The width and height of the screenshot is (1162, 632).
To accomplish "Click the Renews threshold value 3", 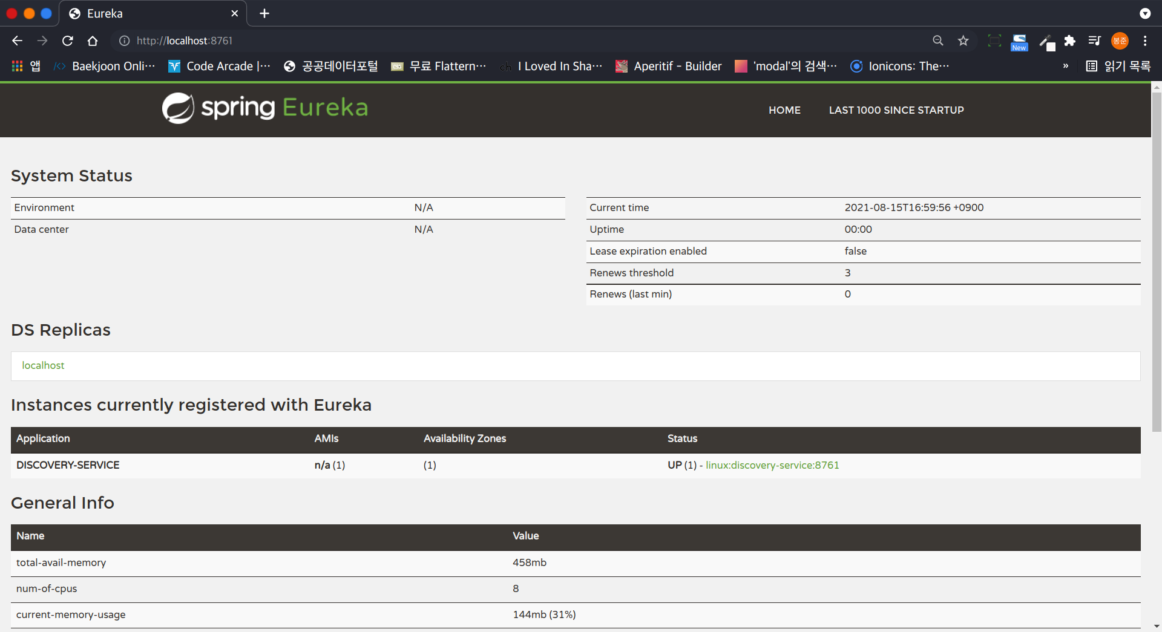I will click(x=848, y=273).
